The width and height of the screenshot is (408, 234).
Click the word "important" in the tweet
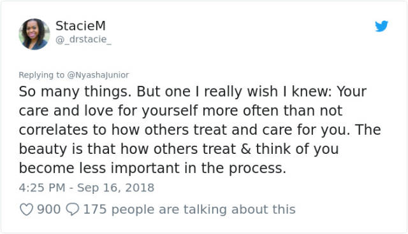tap(145, 169)
